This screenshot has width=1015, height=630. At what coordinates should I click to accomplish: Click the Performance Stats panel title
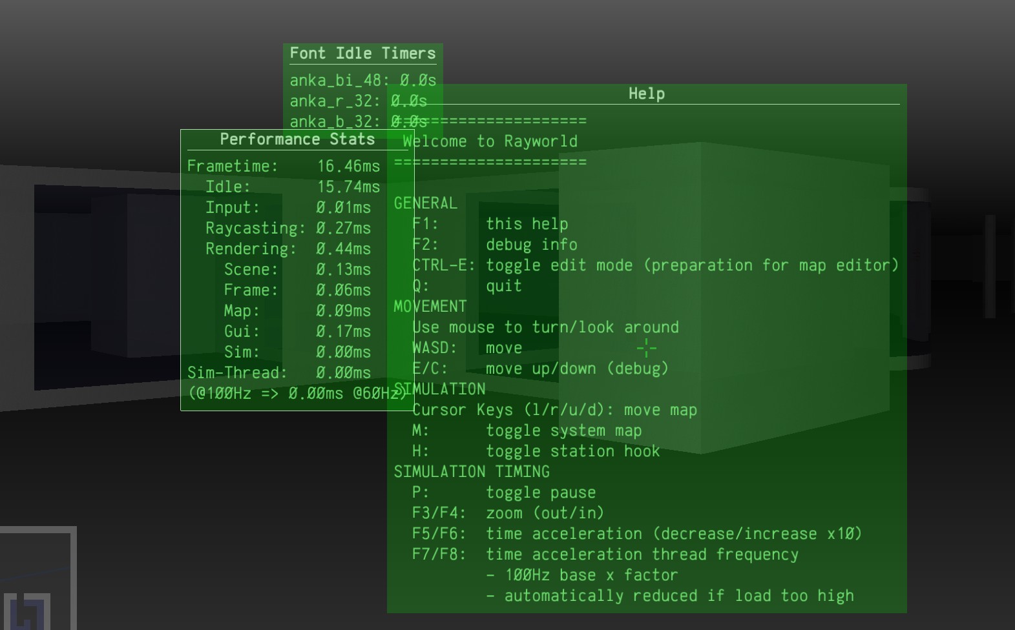(x=297, y=139)
